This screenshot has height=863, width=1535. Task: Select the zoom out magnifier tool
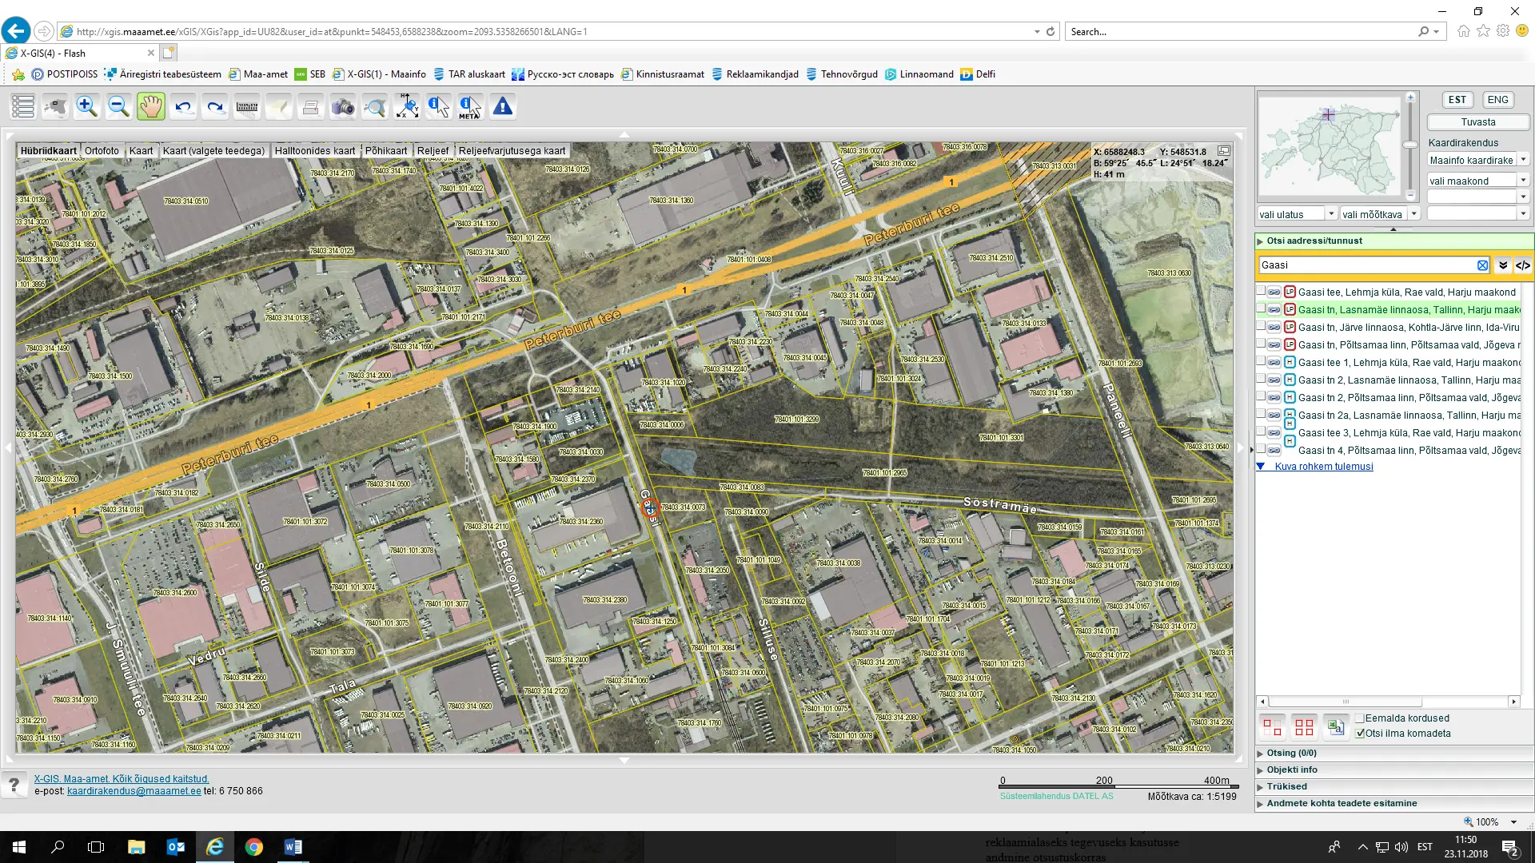tap(118, 106)
